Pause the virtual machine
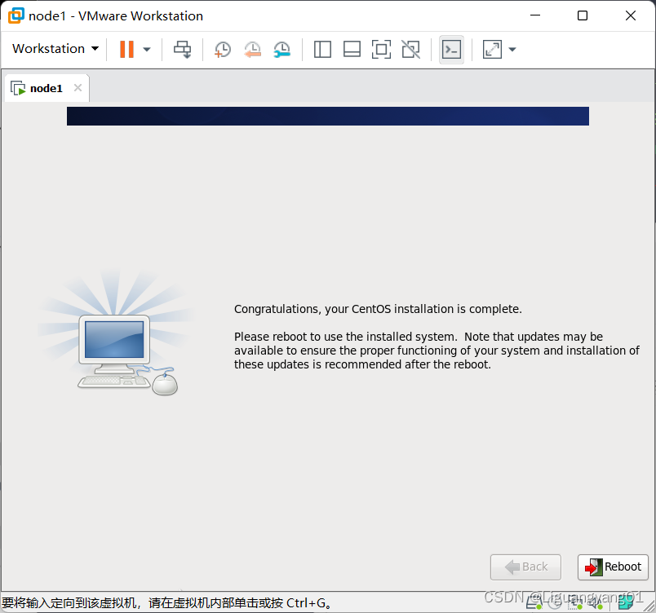Viewport: 656px width, 613px height. pyautogui.click(x=126, y=49)
